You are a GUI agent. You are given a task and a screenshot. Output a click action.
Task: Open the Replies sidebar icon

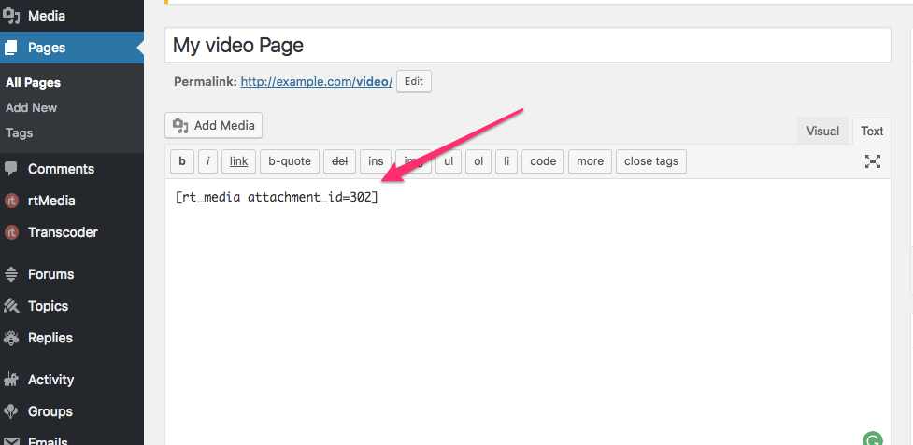coord(12,338)
